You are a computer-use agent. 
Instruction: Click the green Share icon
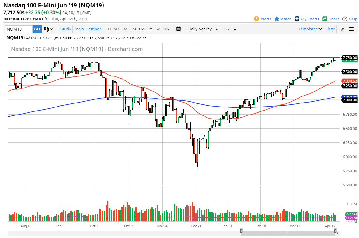point(324,19)
